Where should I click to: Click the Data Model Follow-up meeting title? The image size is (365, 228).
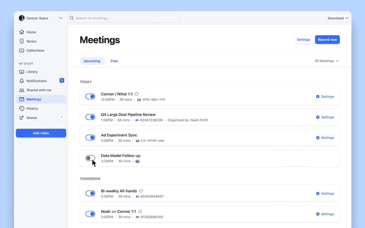pos(120,155)
